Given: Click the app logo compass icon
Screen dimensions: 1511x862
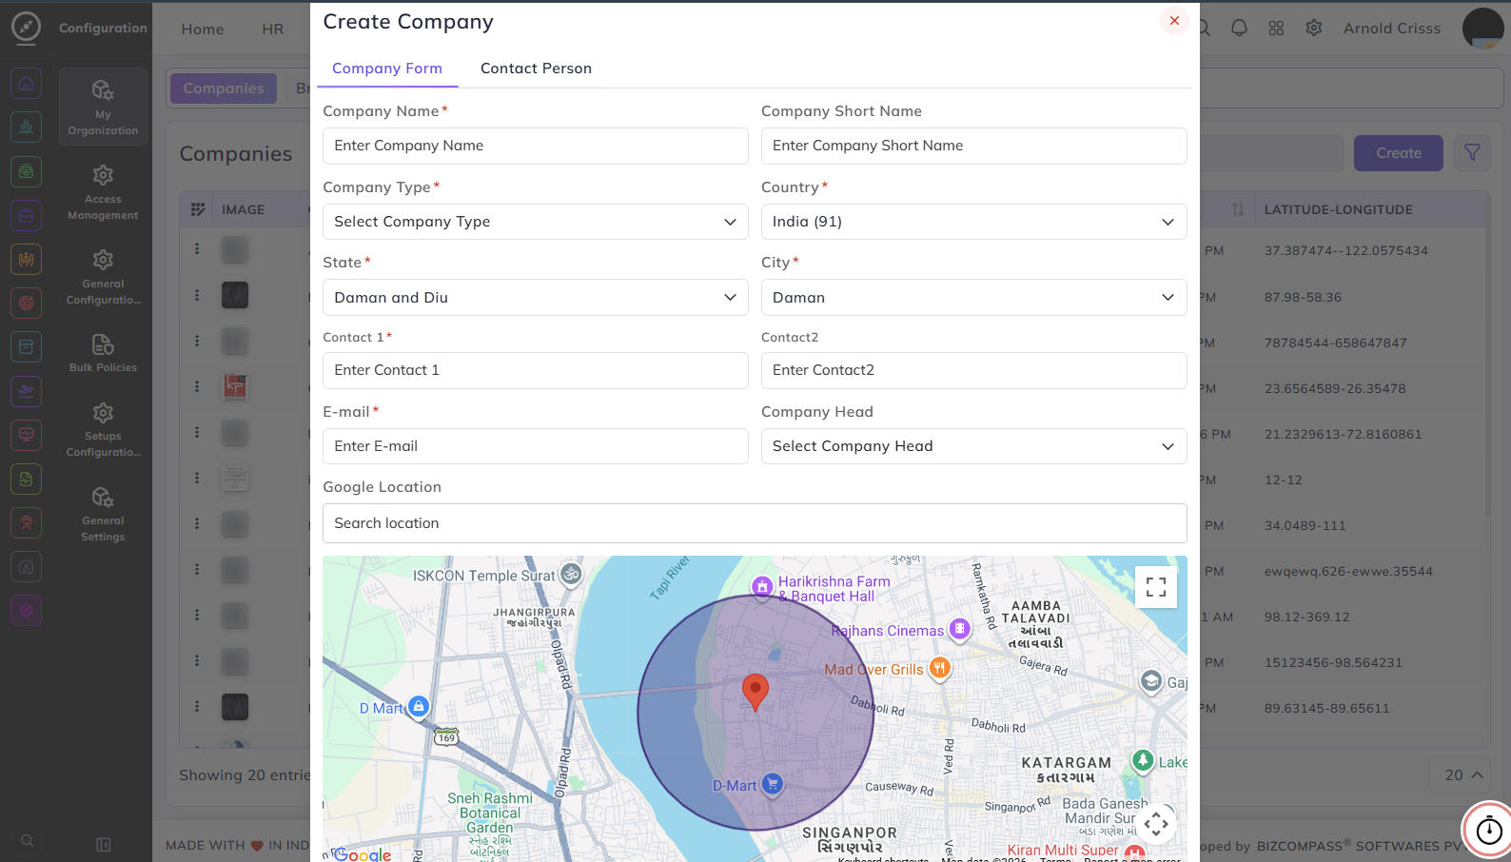Looking at the screenshot, I should pos(26,27).
